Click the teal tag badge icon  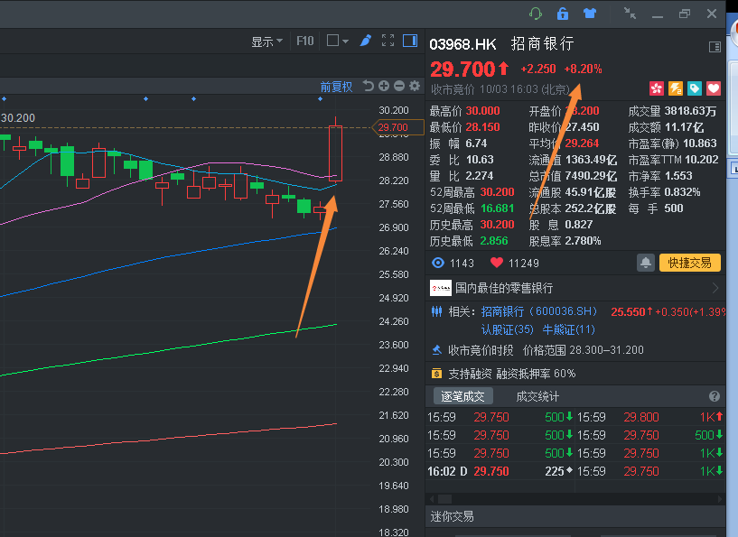(x=695, y=88)
